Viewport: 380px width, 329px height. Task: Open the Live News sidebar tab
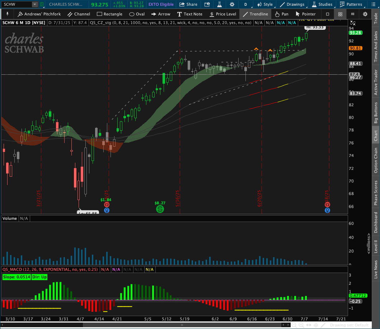(376, 269)
